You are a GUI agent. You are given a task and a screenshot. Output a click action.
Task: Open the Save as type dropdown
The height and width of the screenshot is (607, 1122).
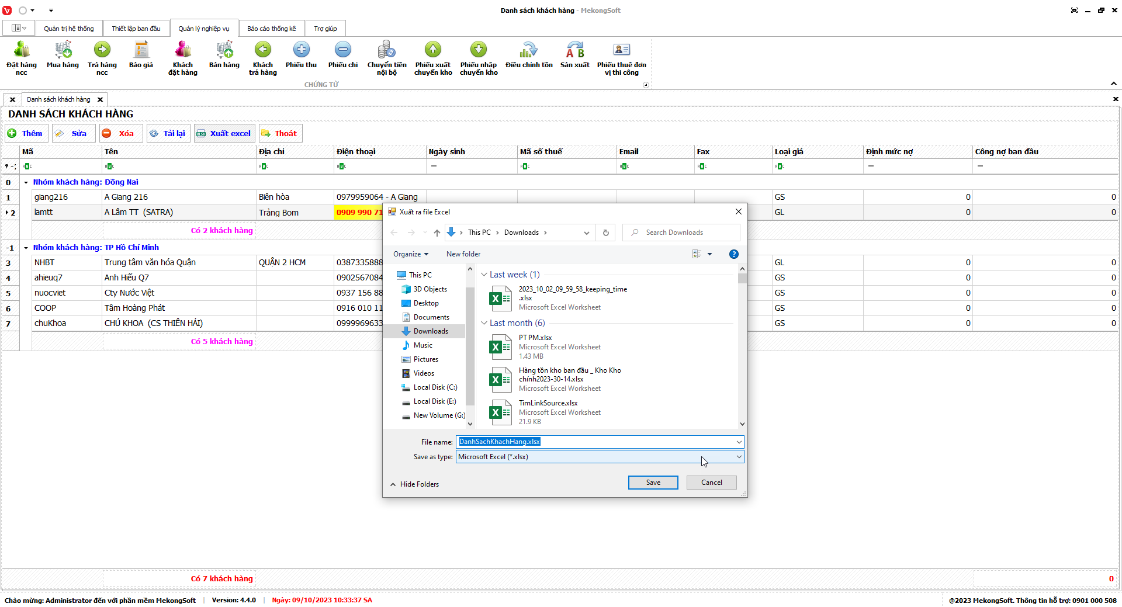point(739,457)
